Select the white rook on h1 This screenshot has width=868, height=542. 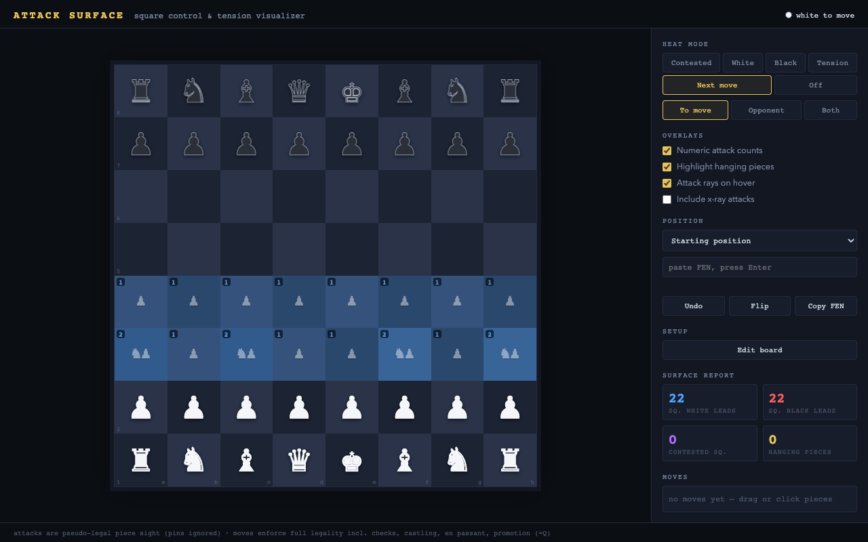510,460
